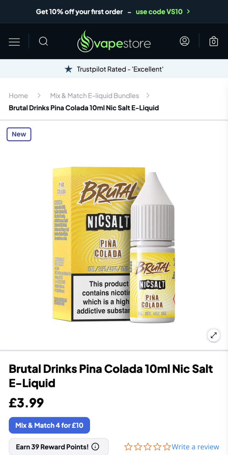Click use code VS10 promo link

click(x=159, y=12)
